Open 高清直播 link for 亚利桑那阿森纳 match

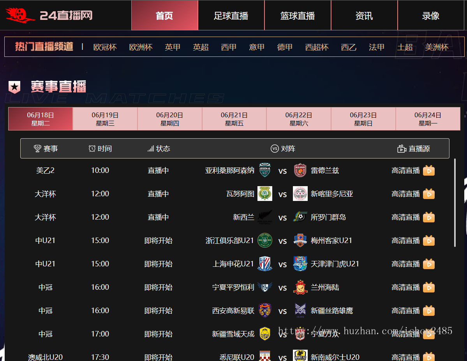pos(405,170)
